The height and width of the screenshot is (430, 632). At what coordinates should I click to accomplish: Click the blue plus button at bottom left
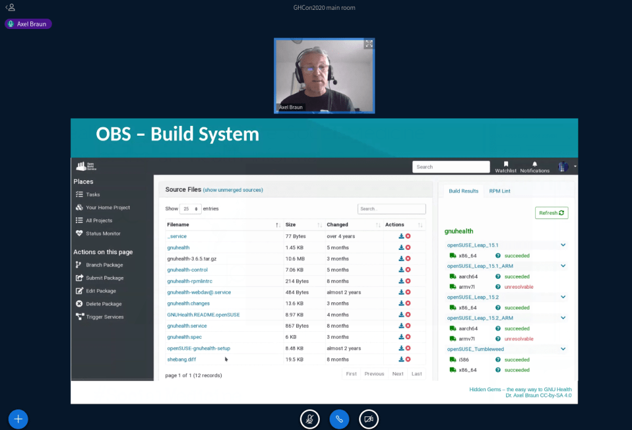click(18, 419)
